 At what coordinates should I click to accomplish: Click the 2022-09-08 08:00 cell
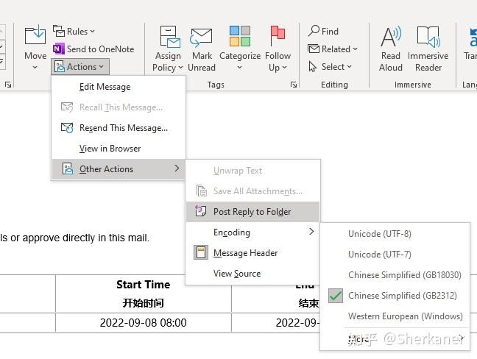[x=144, y=322]
